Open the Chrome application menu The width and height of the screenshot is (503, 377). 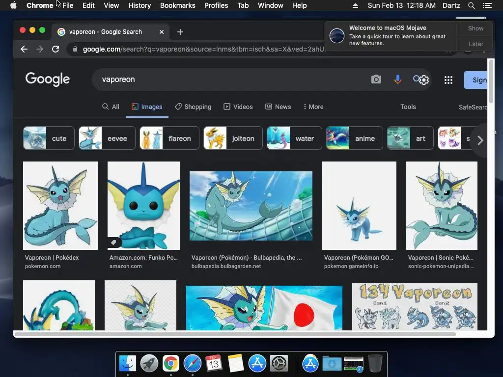[x=40, y=5]
